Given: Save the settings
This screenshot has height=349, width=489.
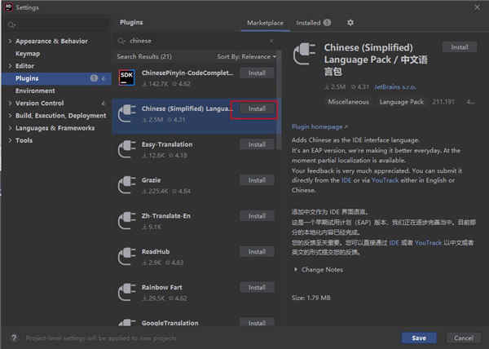Looking at the screenshot, I should [x=419, y=338].
